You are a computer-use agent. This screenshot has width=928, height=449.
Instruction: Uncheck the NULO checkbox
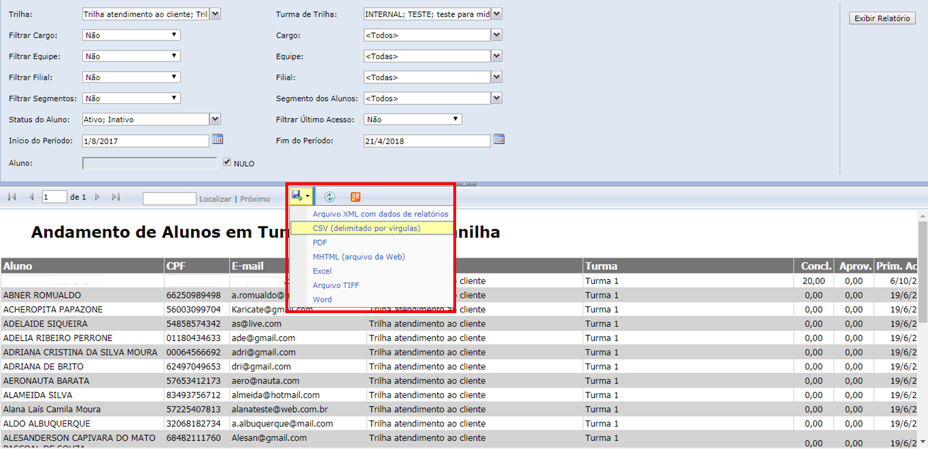[227, 162]
